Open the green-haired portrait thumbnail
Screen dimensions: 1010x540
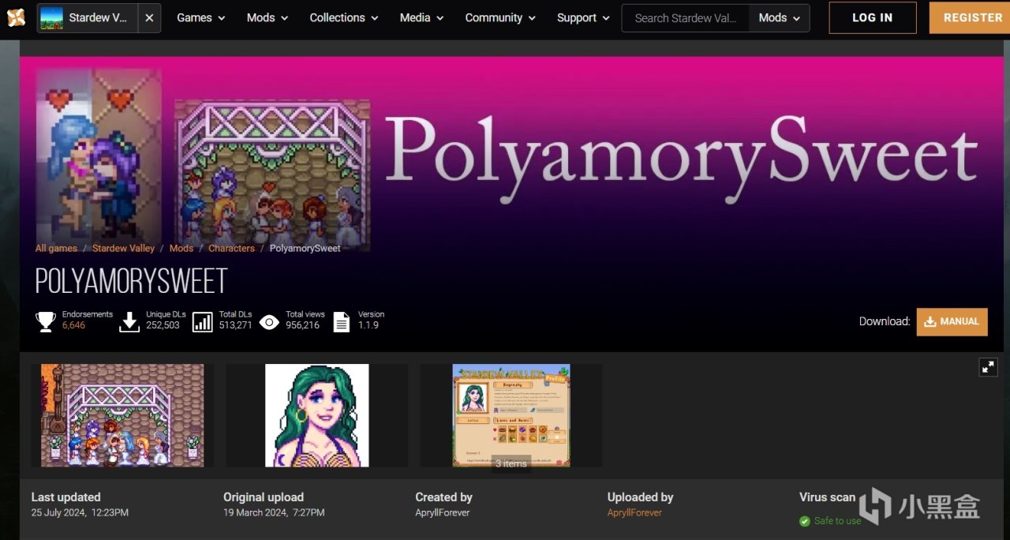coord(317,415)
